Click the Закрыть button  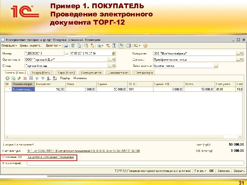click(239, 171)
